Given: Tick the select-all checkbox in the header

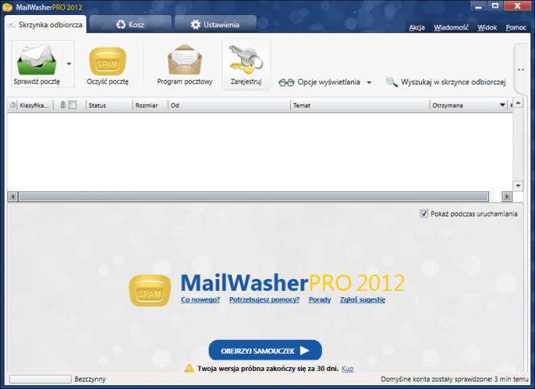Looking at the screenshot, I should coord(72,105).
